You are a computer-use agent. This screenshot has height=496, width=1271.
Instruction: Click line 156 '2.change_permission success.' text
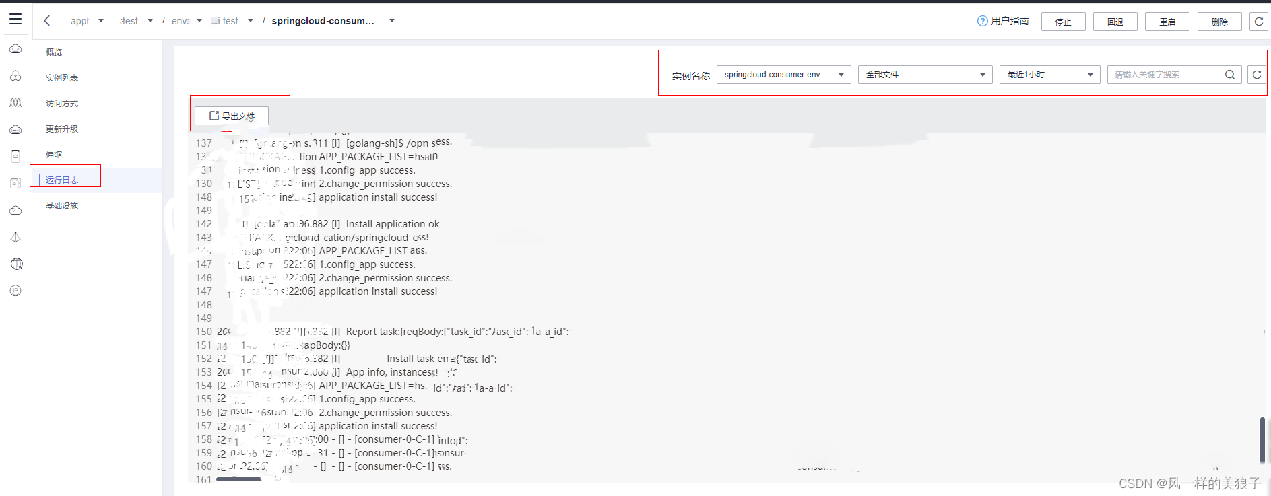click(x=385, y=413)
